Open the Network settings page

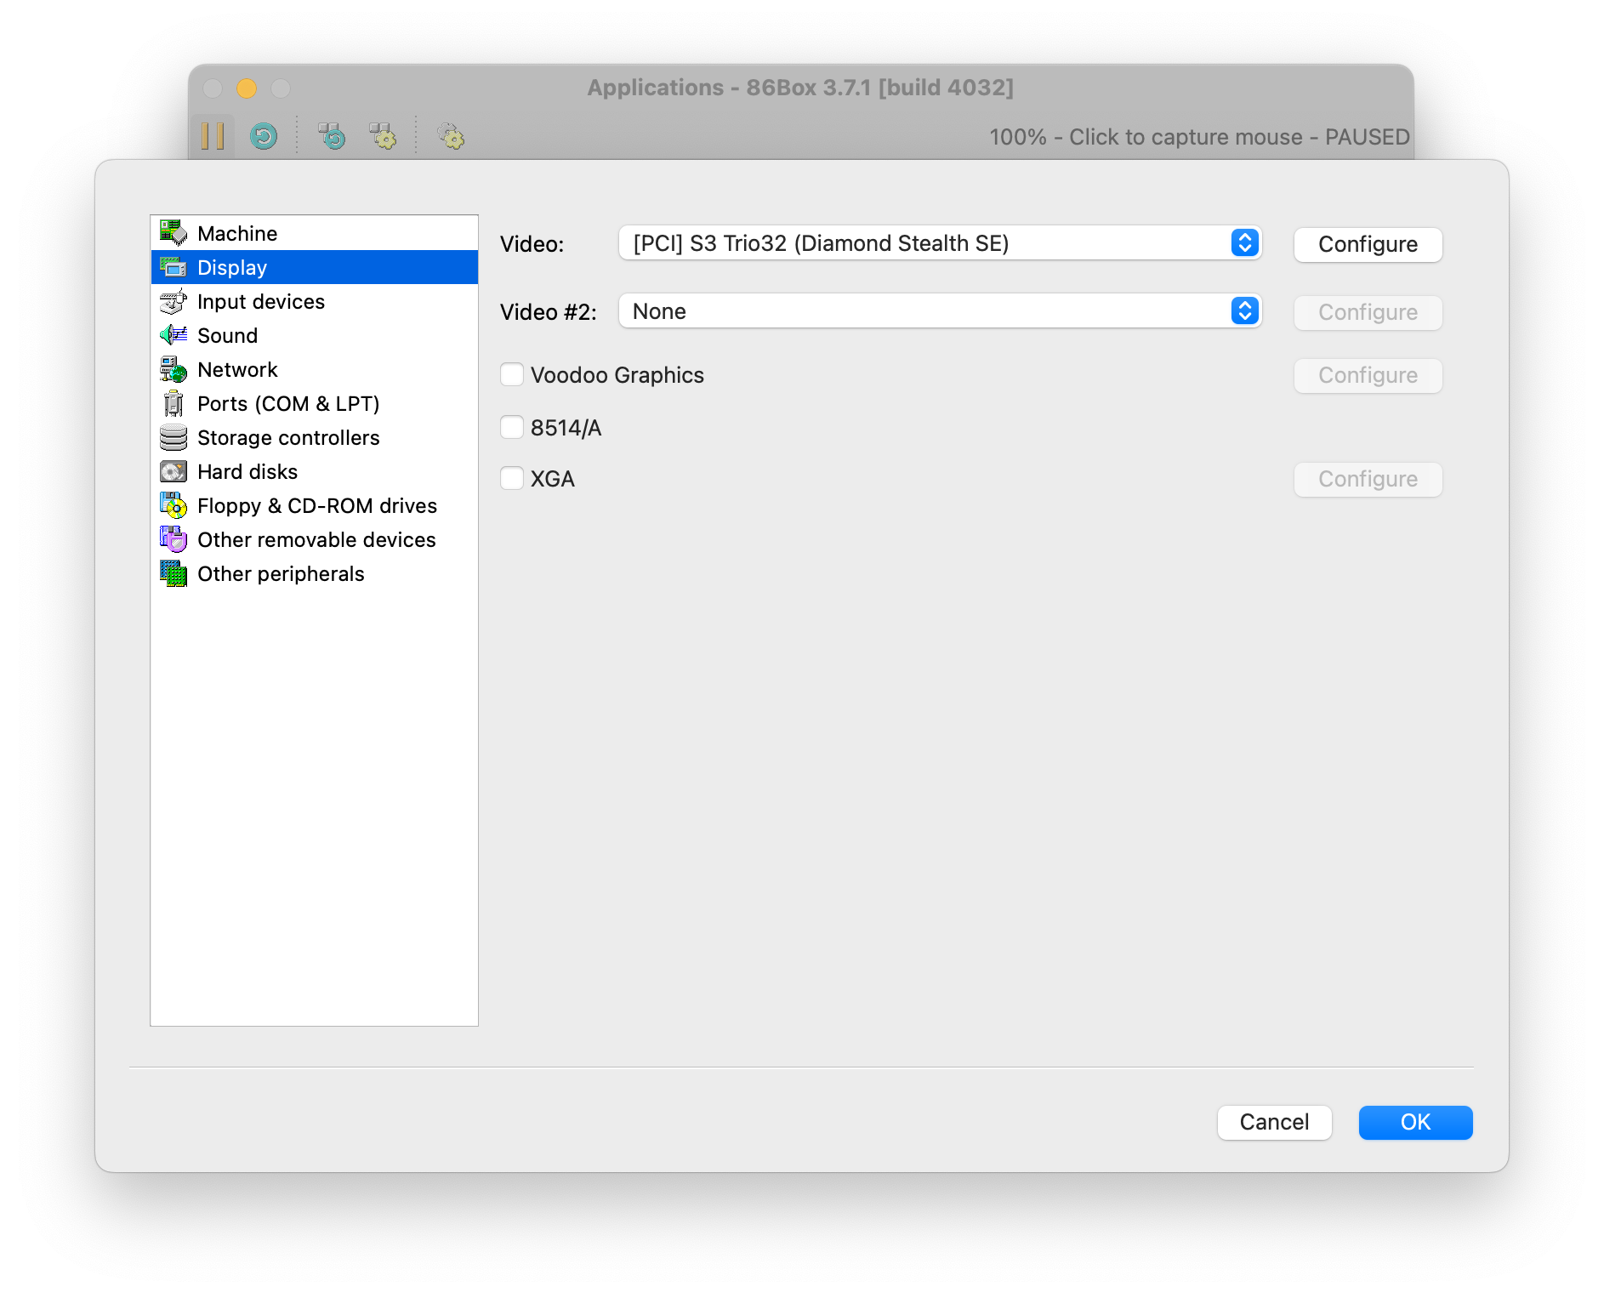(314, 369)
